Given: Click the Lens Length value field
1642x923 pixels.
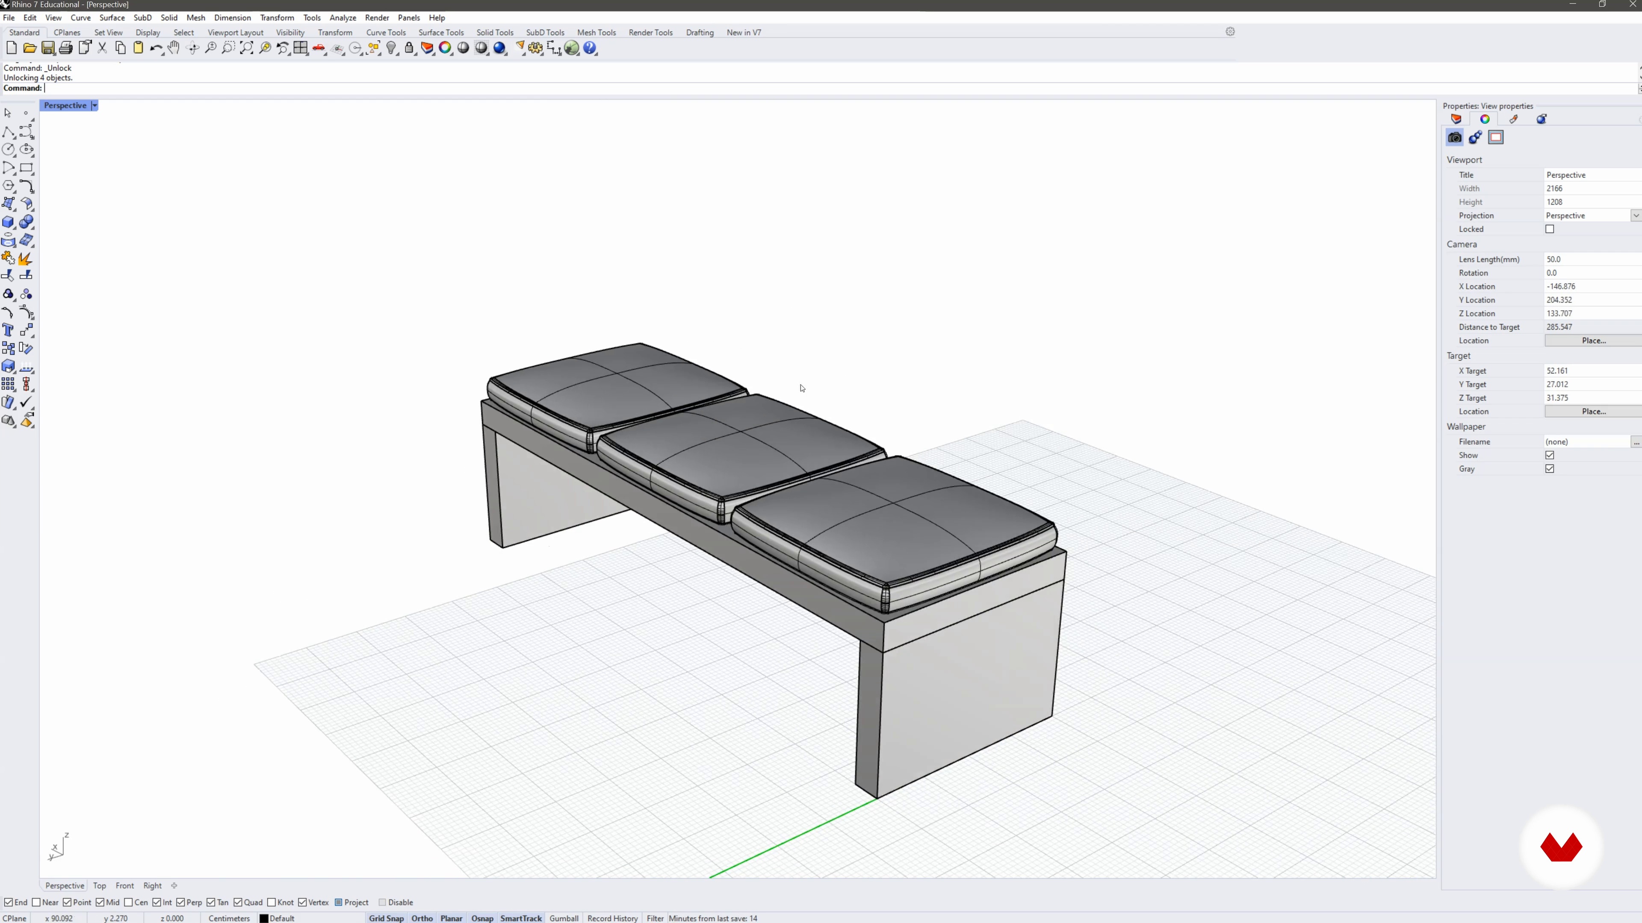Looking at the screenshot, I should (x=1592, y=259).
